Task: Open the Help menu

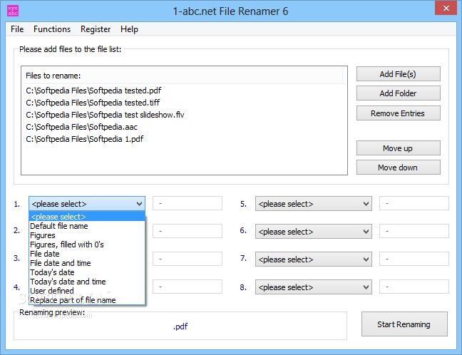Action: 129,29
